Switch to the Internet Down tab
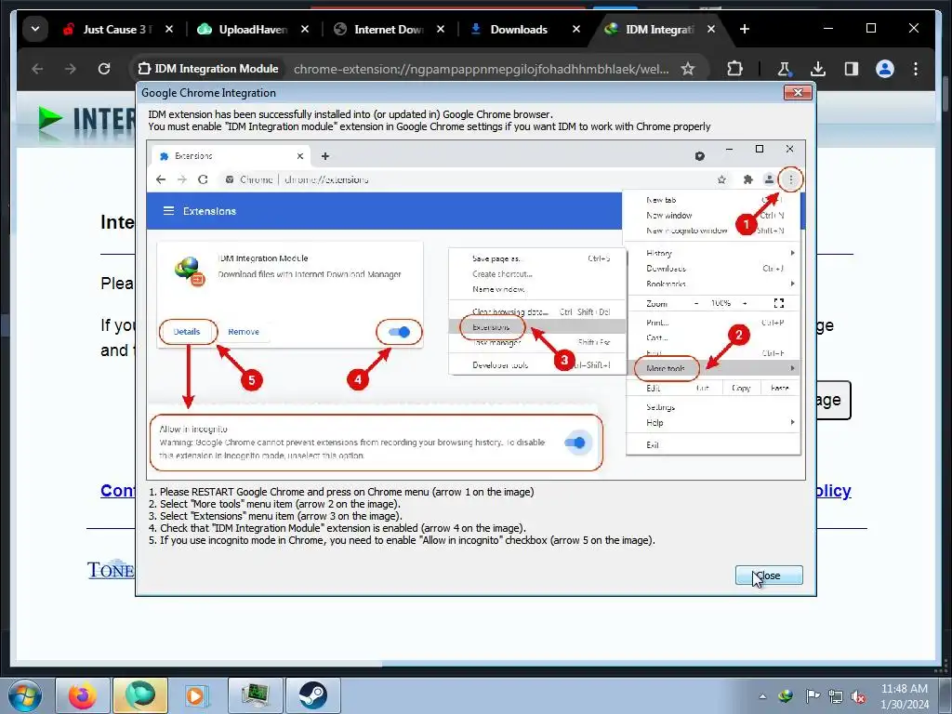Image resolution: width=952 pixels, height=714 pixels. click(x=390, y=29)
